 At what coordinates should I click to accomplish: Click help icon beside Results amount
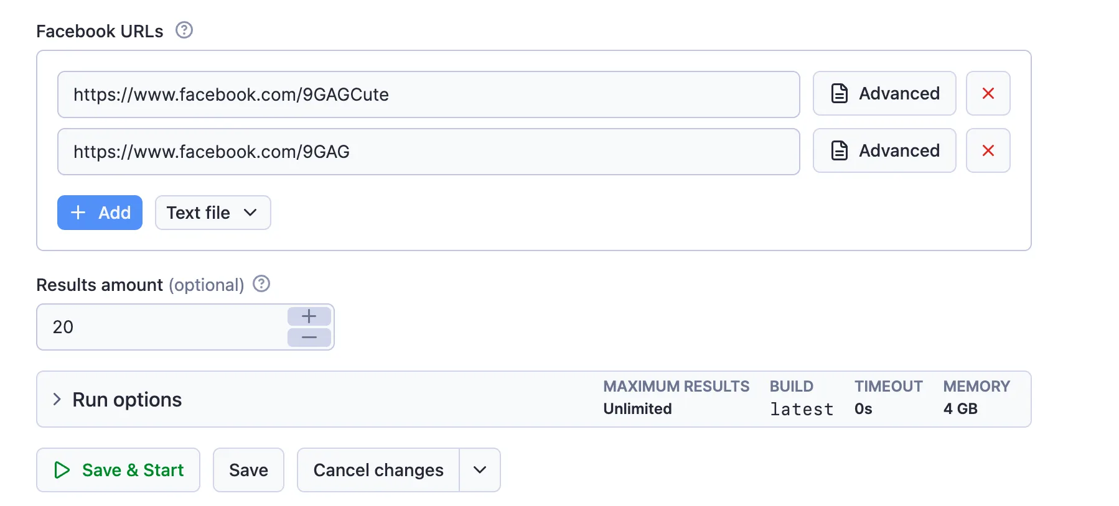(261, 283)
